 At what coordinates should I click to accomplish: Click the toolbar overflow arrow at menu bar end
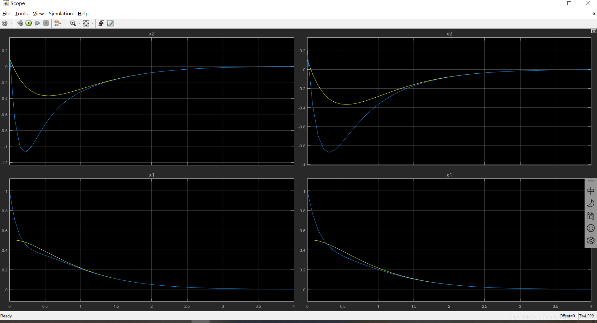pos(594,14)
